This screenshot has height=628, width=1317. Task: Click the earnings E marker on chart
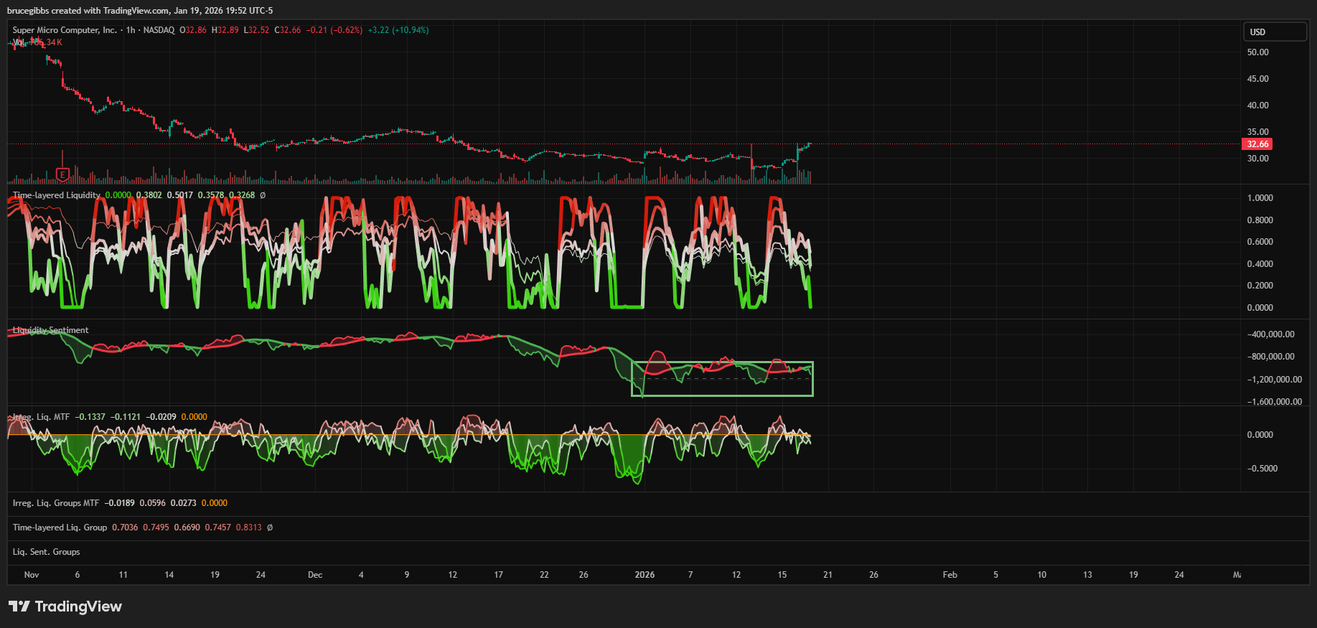pos(62,174)
